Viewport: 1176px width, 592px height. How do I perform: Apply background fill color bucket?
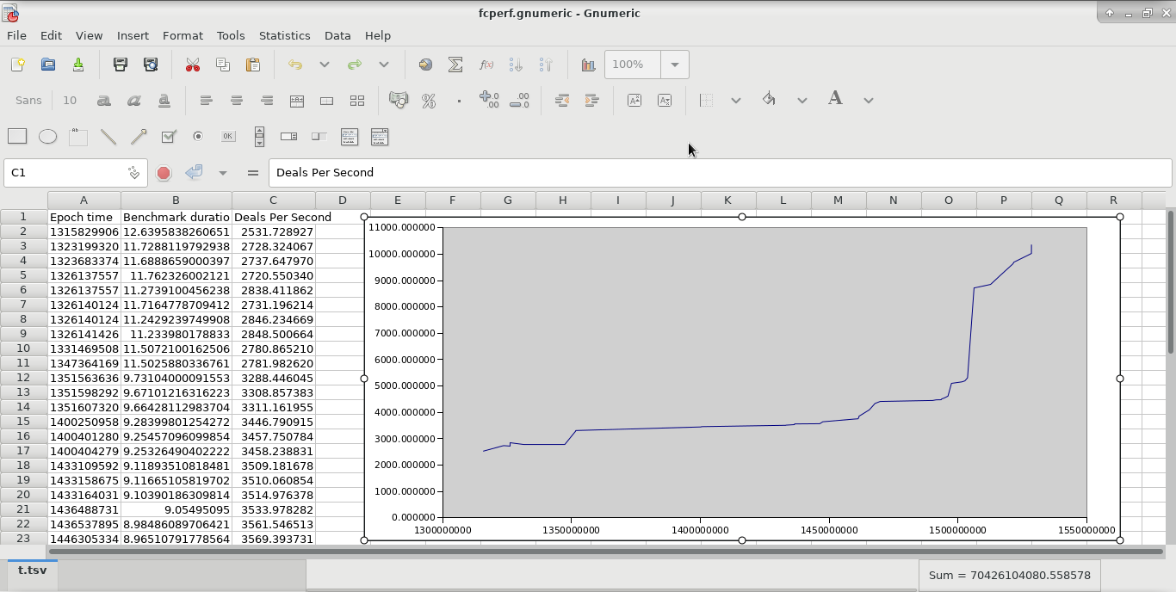pos(769,100)
